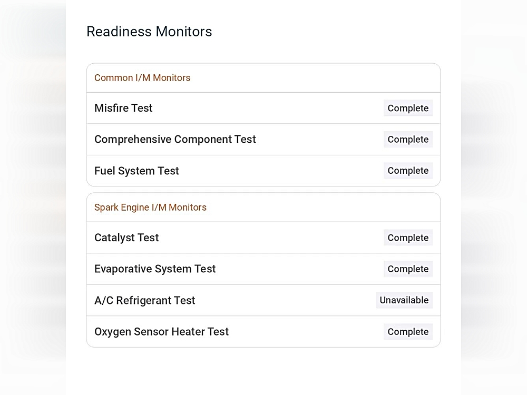Select Comprehensive Component Test label
The width and height of the screenshot is (527, 395).
click(x=175, y=140)
